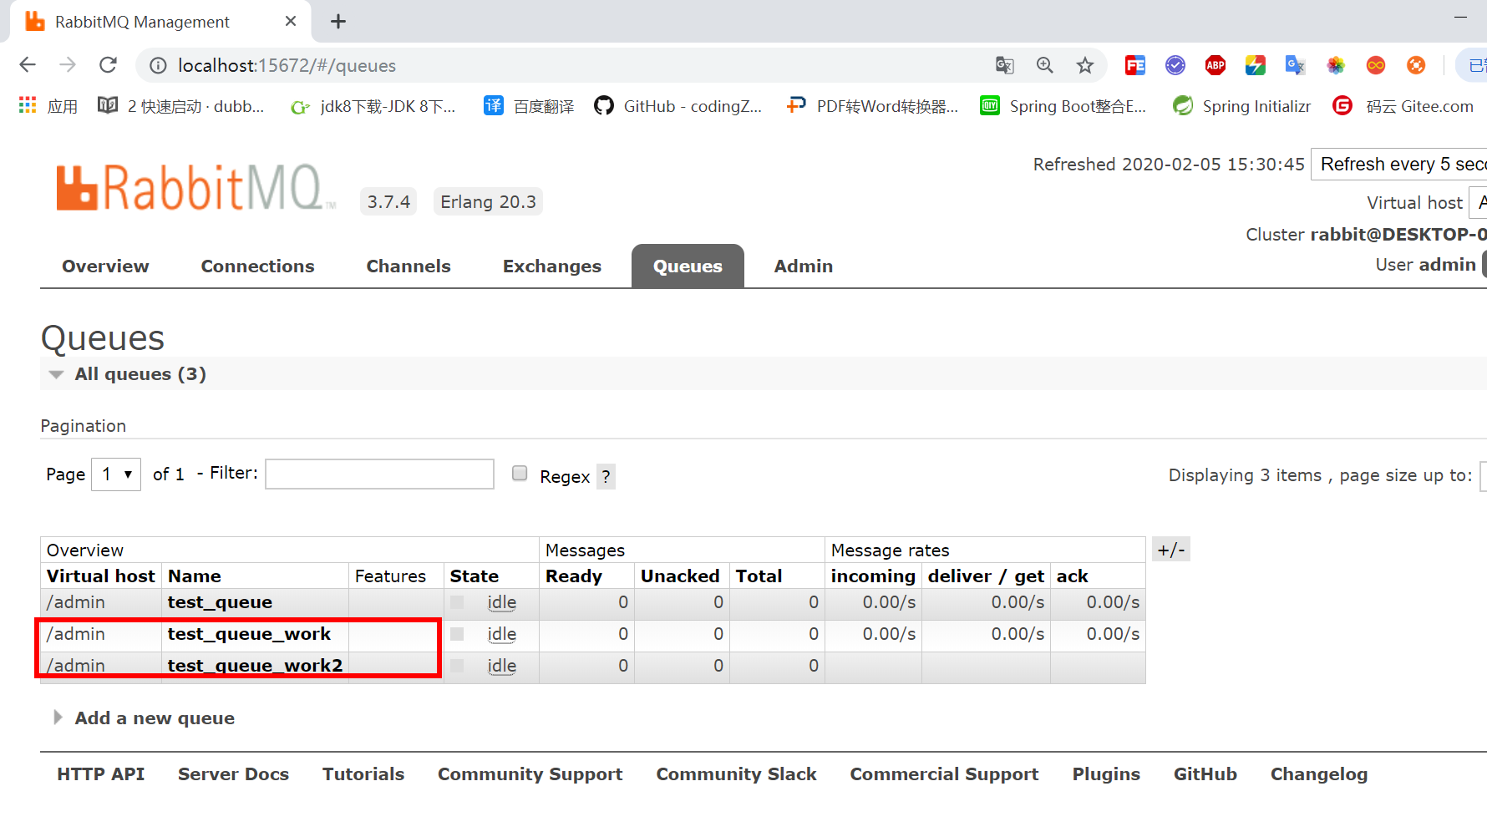Focus the queue Filter text field

pos(380,474)
